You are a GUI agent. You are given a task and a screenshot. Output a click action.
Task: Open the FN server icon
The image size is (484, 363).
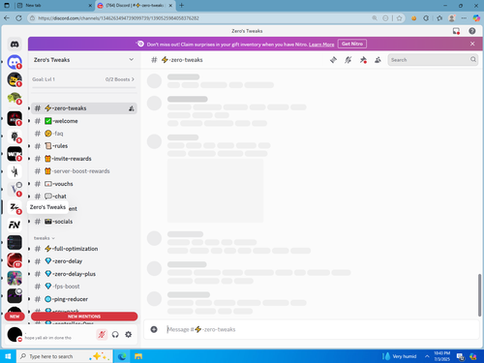[15, 225]
